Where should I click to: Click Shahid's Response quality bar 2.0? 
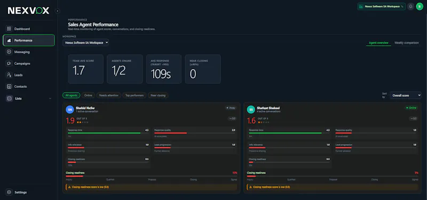pos(195,133)
